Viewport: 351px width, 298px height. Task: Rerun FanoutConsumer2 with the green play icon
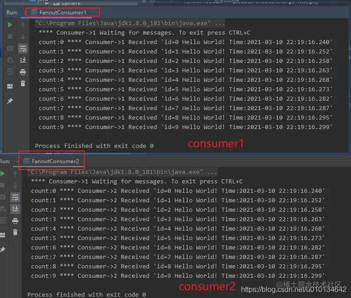2,173
